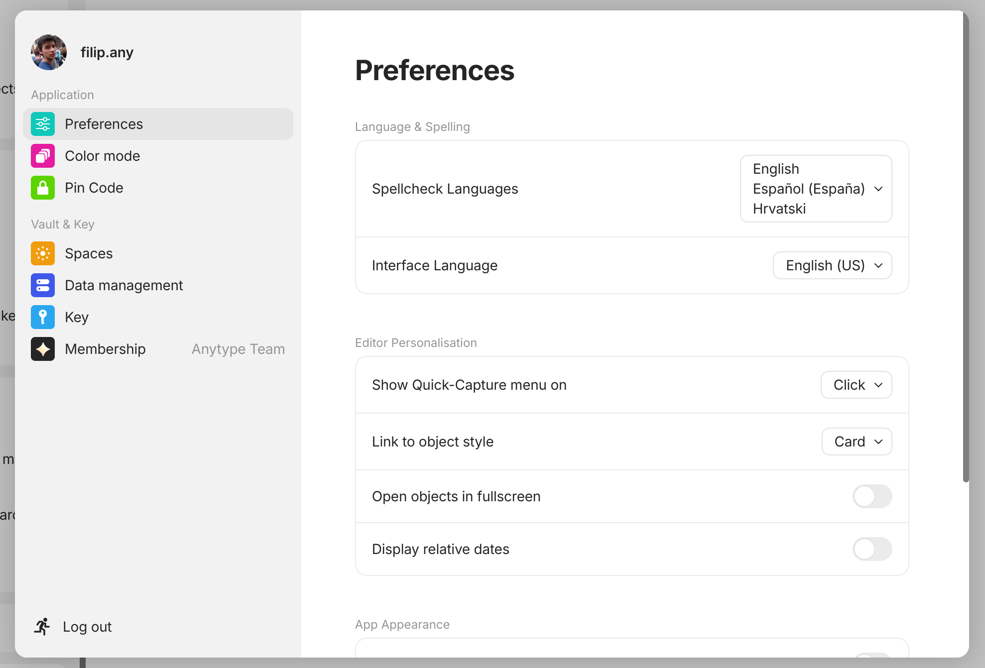Viewport: 985px width, 668px height.
Task: Click the green Pin Code lock icon
Action: (x=43, y=188)
